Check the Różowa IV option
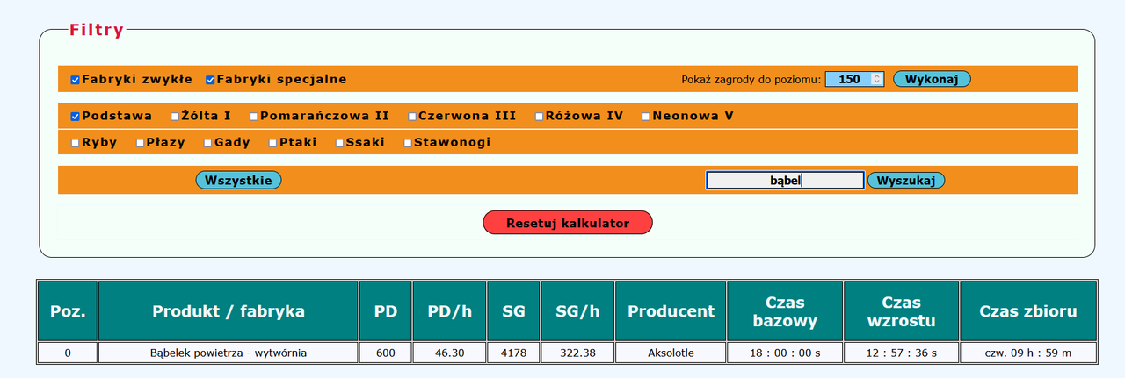The height and width of the screenshot is (378, 1125). tap(540, 116)
